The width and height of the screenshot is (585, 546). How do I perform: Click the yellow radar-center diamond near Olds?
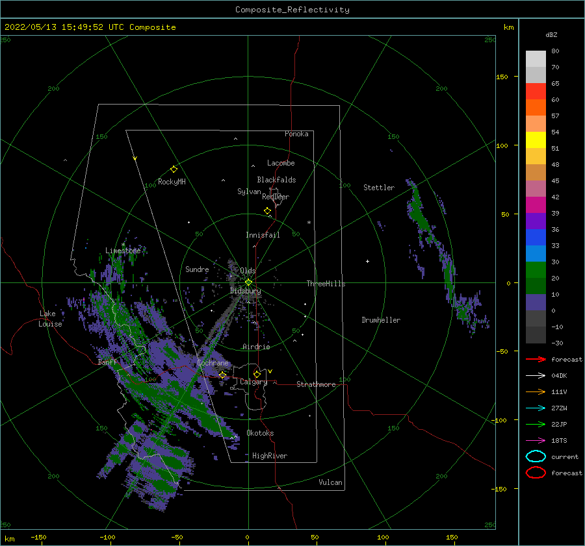(248, 282)
